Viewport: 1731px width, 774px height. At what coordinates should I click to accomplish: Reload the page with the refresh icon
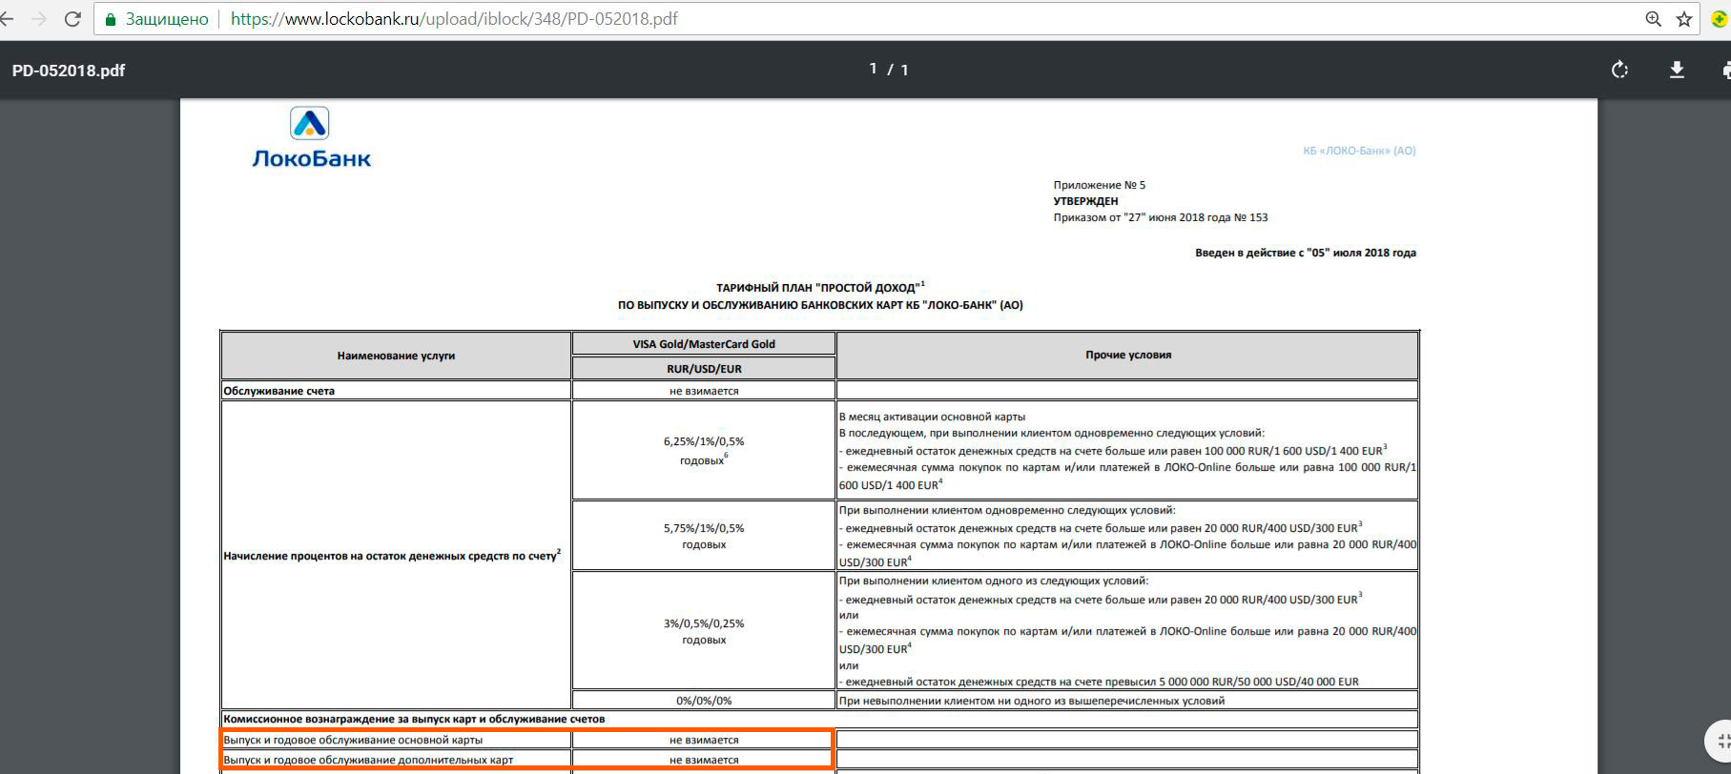72,19
